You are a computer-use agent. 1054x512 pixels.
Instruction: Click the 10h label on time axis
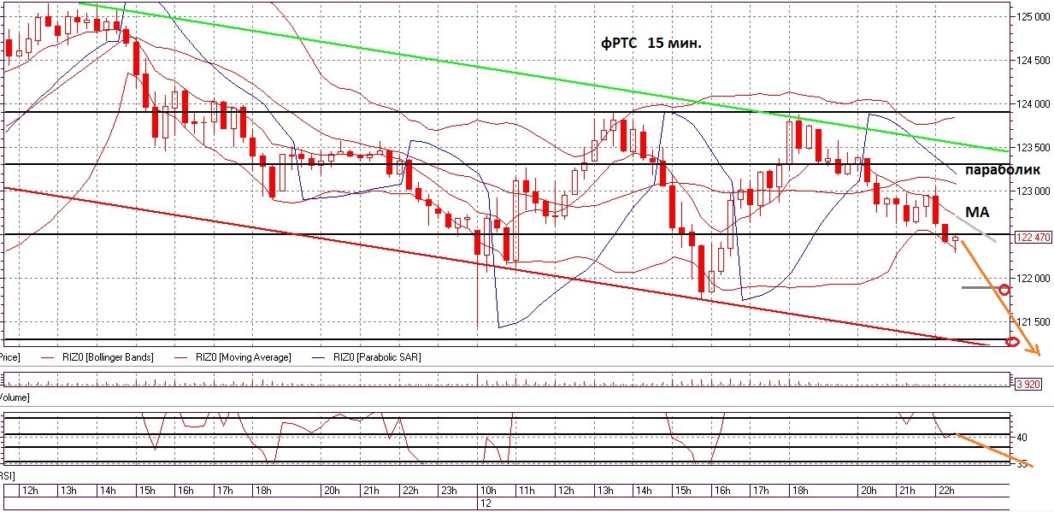(x=487, y=491)
